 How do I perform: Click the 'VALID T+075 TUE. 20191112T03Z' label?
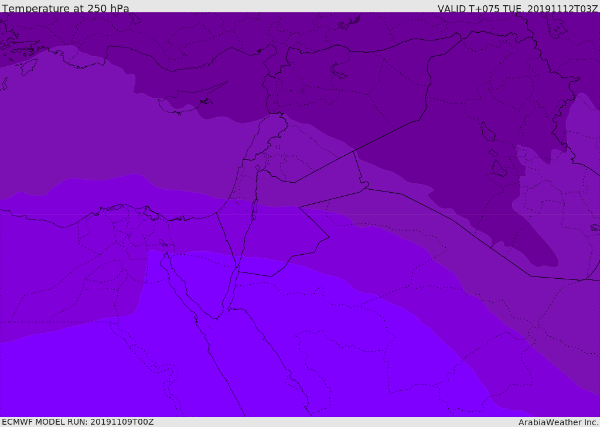coord(518,9)
